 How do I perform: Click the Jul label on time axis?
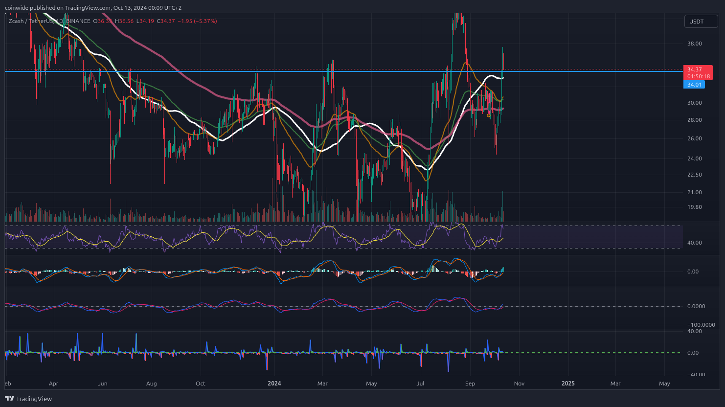click(x=421, y=384)
